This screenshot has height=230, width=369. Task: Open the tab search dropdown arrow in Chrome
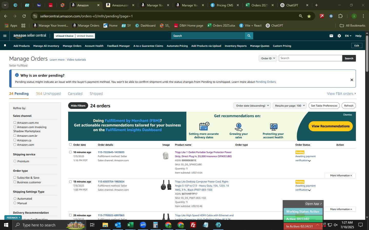(x=5, y=5)
